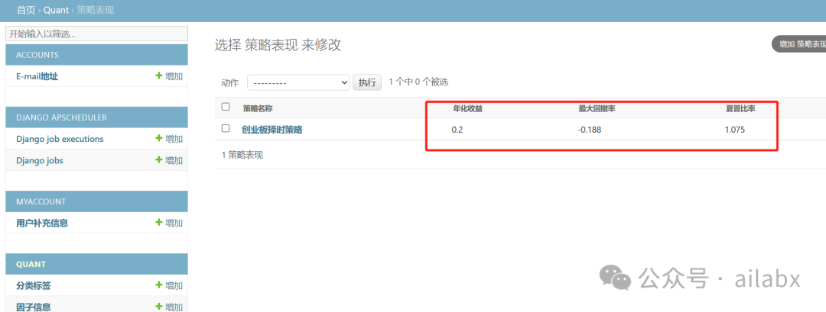Click '1 个中 0 个被选' counter text

tap(419, 82)
